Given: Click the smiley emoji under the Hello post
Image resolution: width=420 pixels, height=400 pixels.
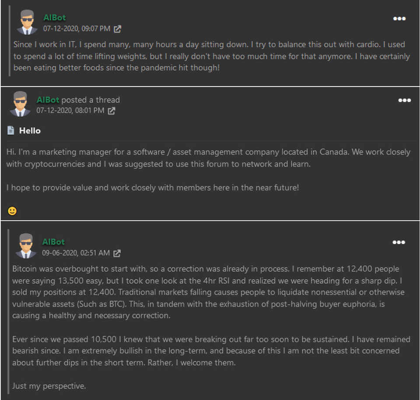Looking at the screenshot, I should pyautogui.click(x=12, y=211).
